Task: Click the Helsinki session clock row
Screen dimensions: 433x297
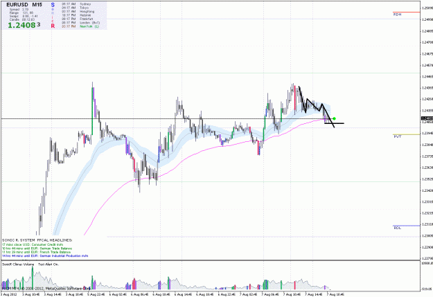Action: (x=76, y=15)
